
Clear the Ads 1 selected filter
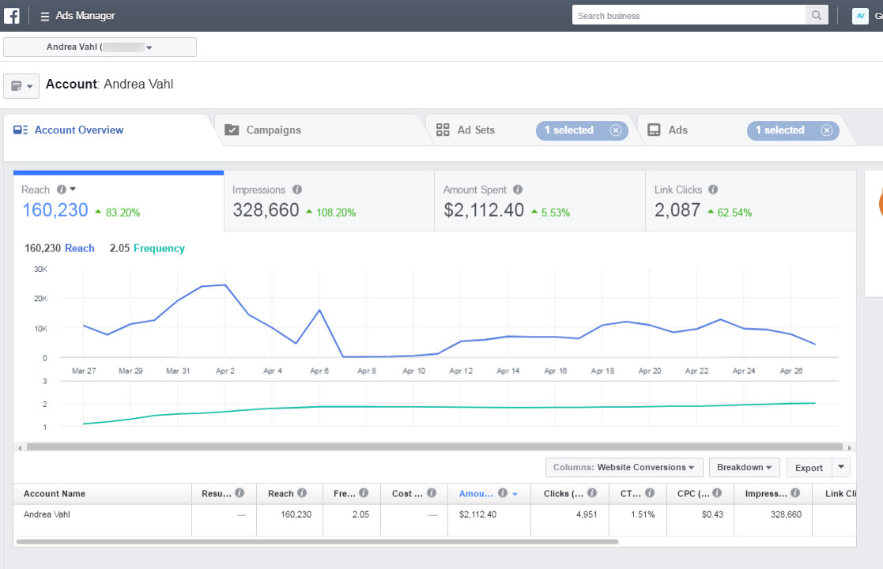(827, 130)
